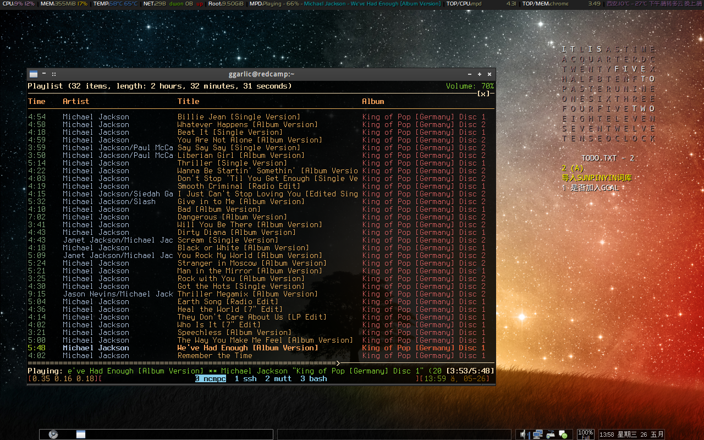Select track Wanna Be Startin' Somethin'

point(267,170)
